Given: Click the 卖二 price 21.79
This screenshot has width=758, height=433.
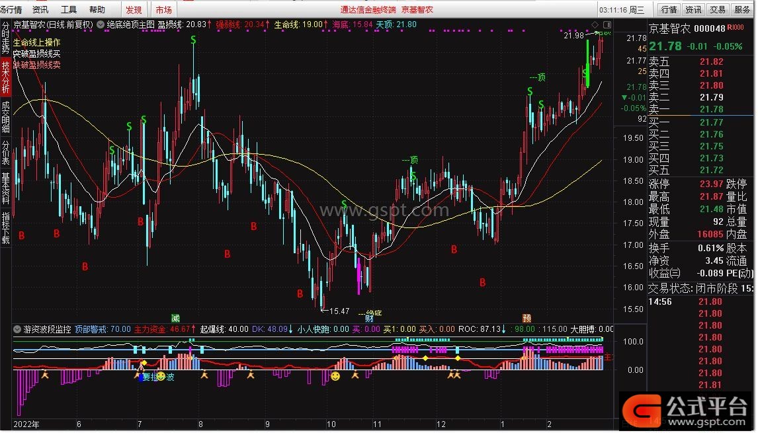Looking at the screenshot, I should [712, 98].
